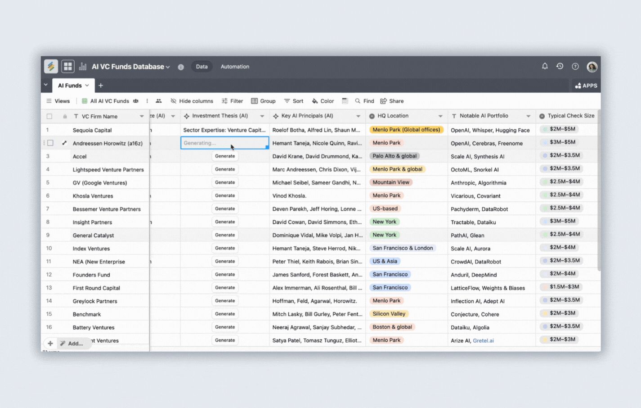641x408 pixels.
Task: Open the AI Funds tab dropdown
Action: [87, 86]
